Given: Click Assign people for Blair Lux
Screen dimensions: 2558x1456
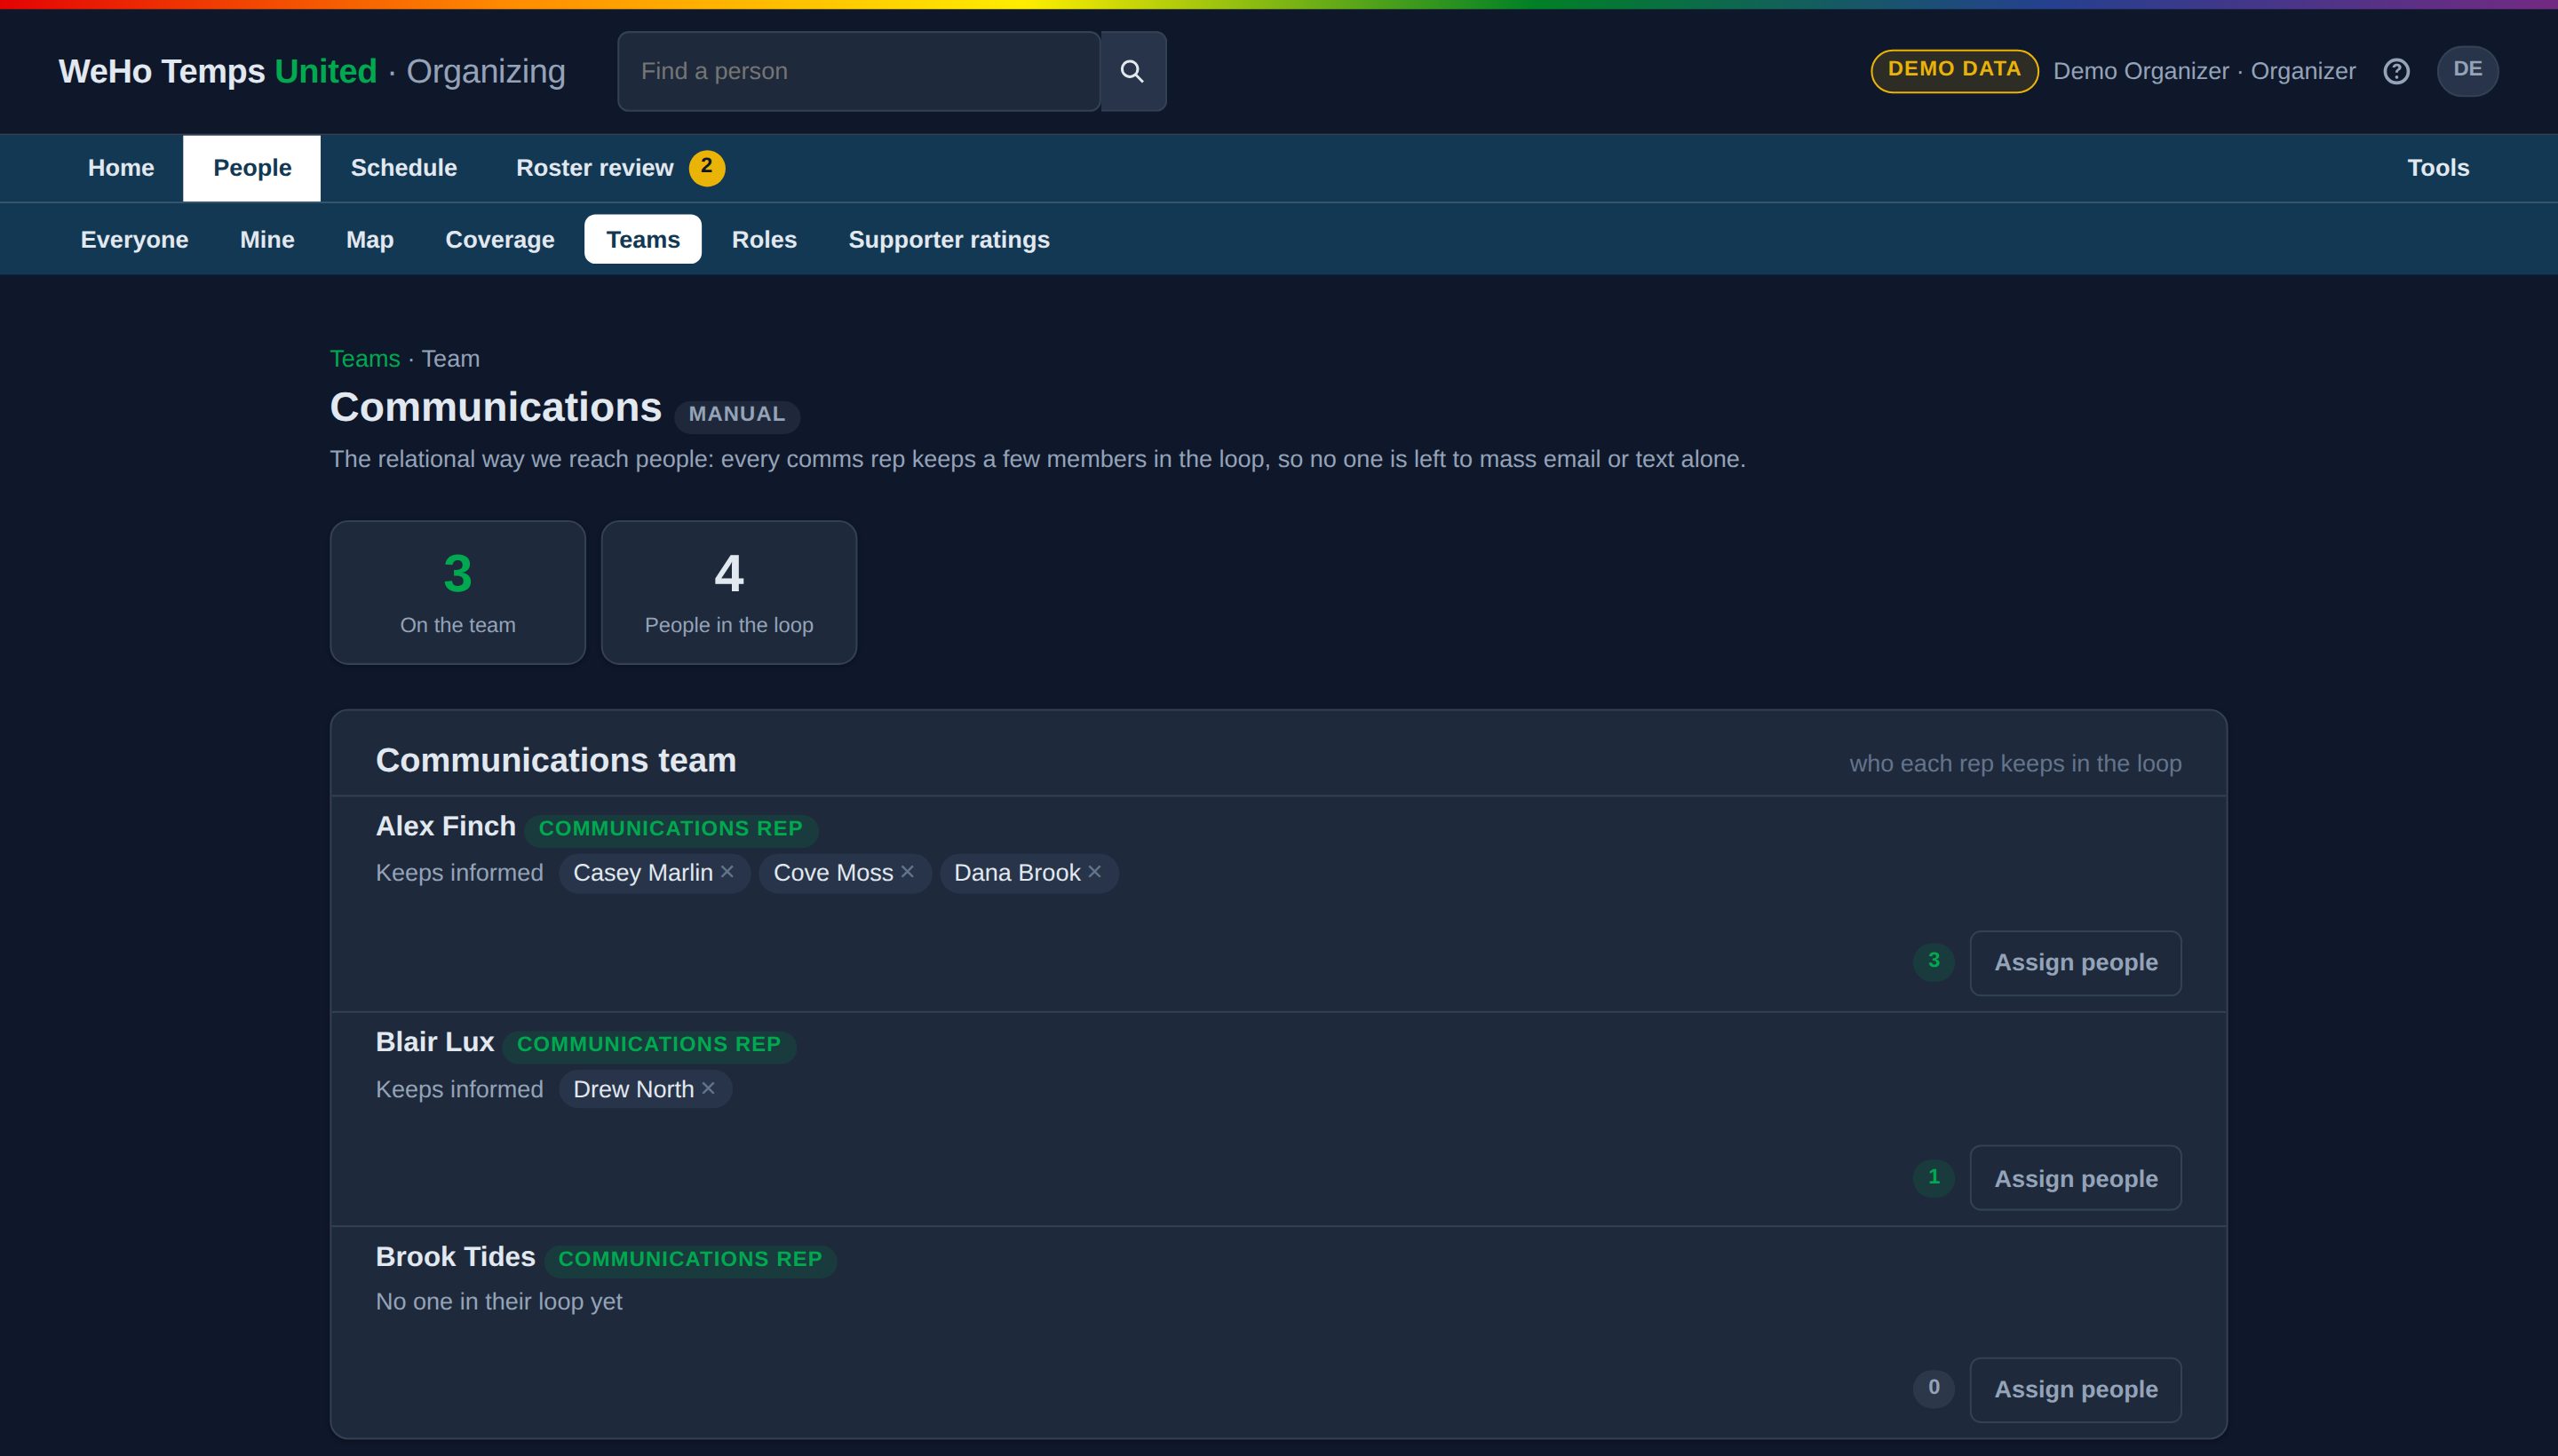Looking at the screenshot, I should tap(2076, 1178).
